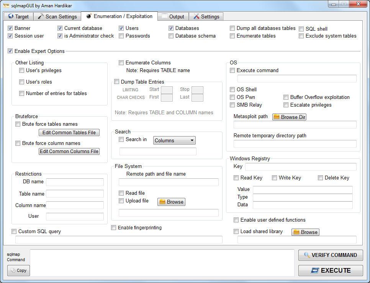Click the terminal icon on Execute button

[315, 270]
